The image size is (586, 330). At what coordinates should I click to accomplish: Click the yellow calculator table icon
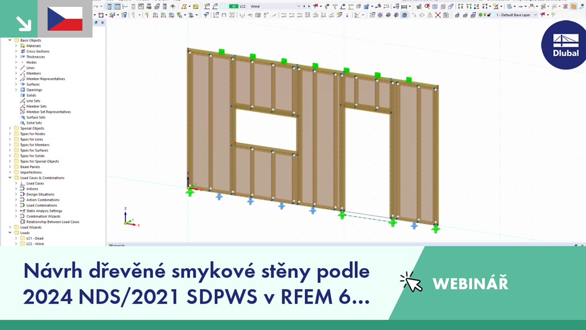point(196,6)
